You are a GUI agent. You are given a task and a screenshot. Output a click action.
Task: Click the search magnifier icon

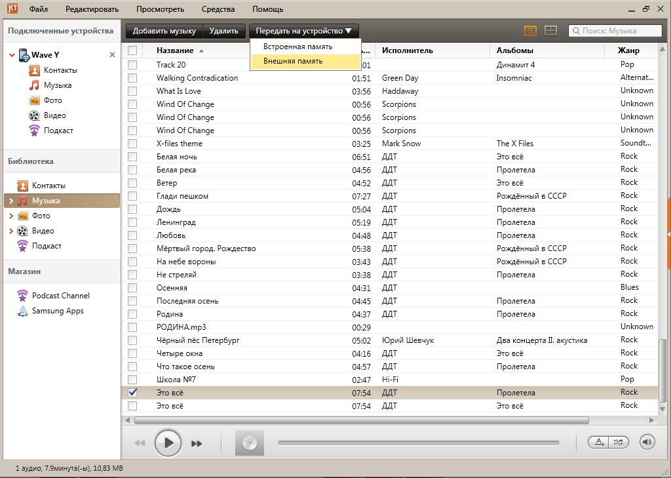(x=576, y=31)
